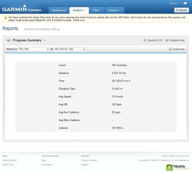Click the Garmin Connect logo

coord(22,8)
